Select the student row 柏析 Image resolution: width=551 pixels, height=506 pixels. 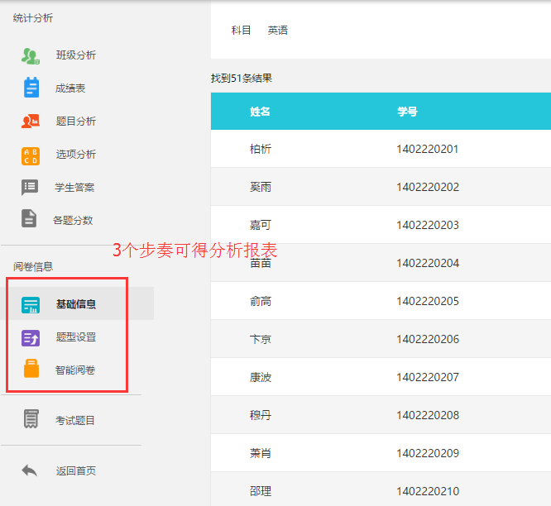click(260, 150)
